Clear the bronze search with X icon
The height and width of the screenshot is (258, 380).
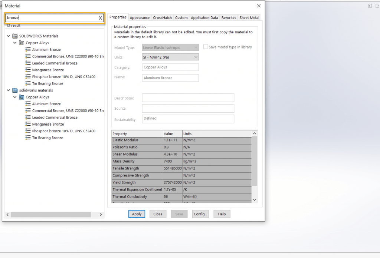click(100, 18)
